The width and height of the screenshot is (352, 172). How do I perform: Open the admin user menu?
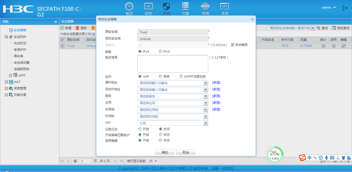[x=329, y=7]
